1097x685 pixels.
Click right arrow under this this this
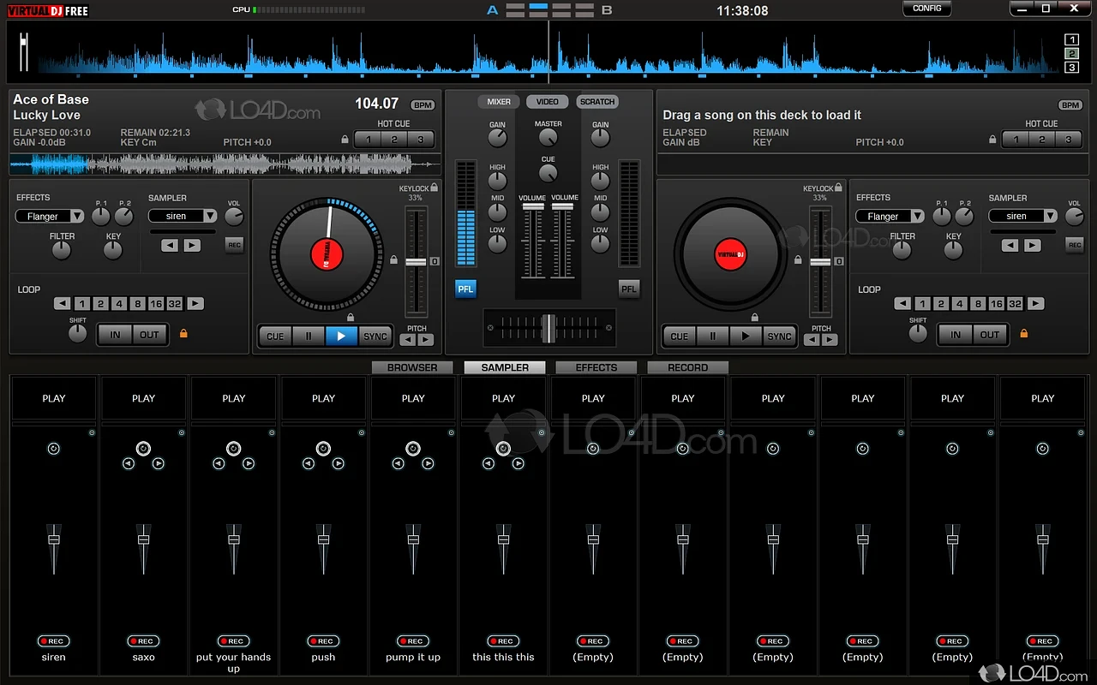pos(519,464)
